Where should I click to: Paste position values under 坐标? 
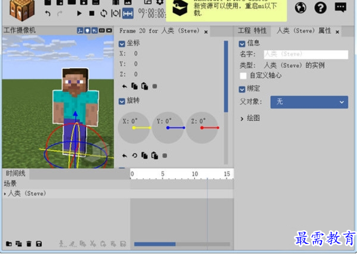click(x=144, y=86)
